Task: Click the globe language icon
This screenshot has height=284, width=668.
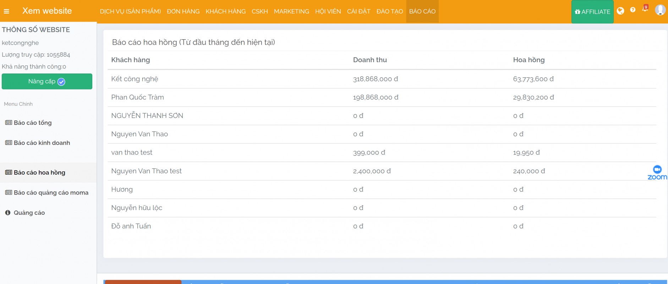Action: pyautogui.click(x=620, y=11)
